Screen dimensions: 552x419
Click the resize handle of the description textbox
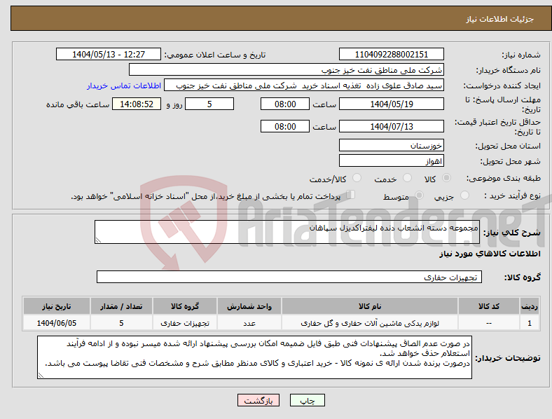tap(98, 240)
